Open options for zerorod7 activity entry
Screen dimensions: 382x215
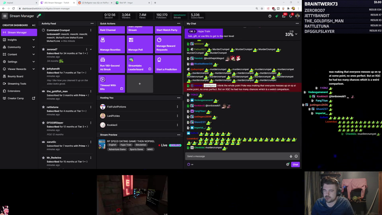tap(87, 50)
